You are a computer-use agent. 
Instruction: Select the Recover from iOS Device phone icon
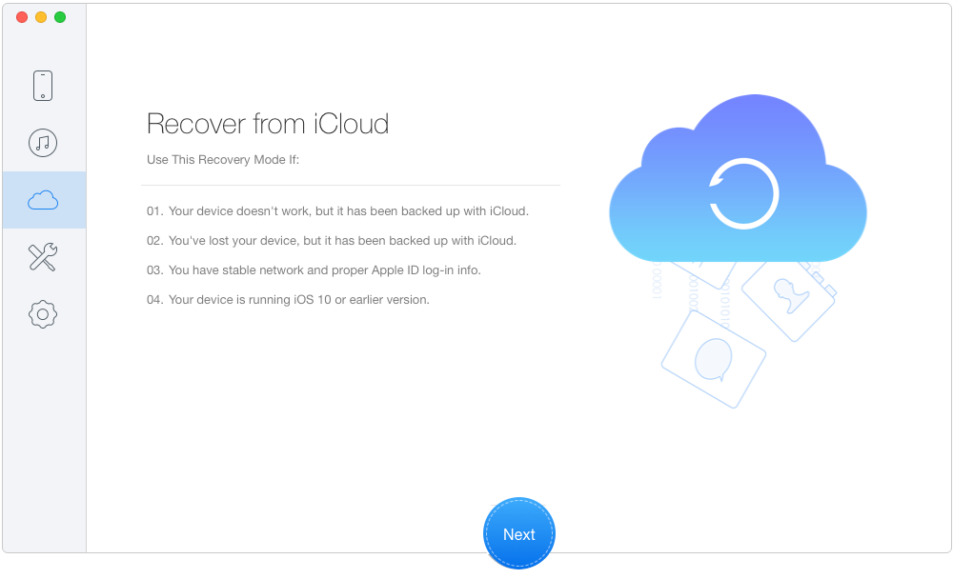click(x=43, y=86)
